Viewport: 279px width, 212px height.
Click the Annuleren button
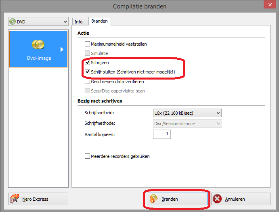(241, 199)
